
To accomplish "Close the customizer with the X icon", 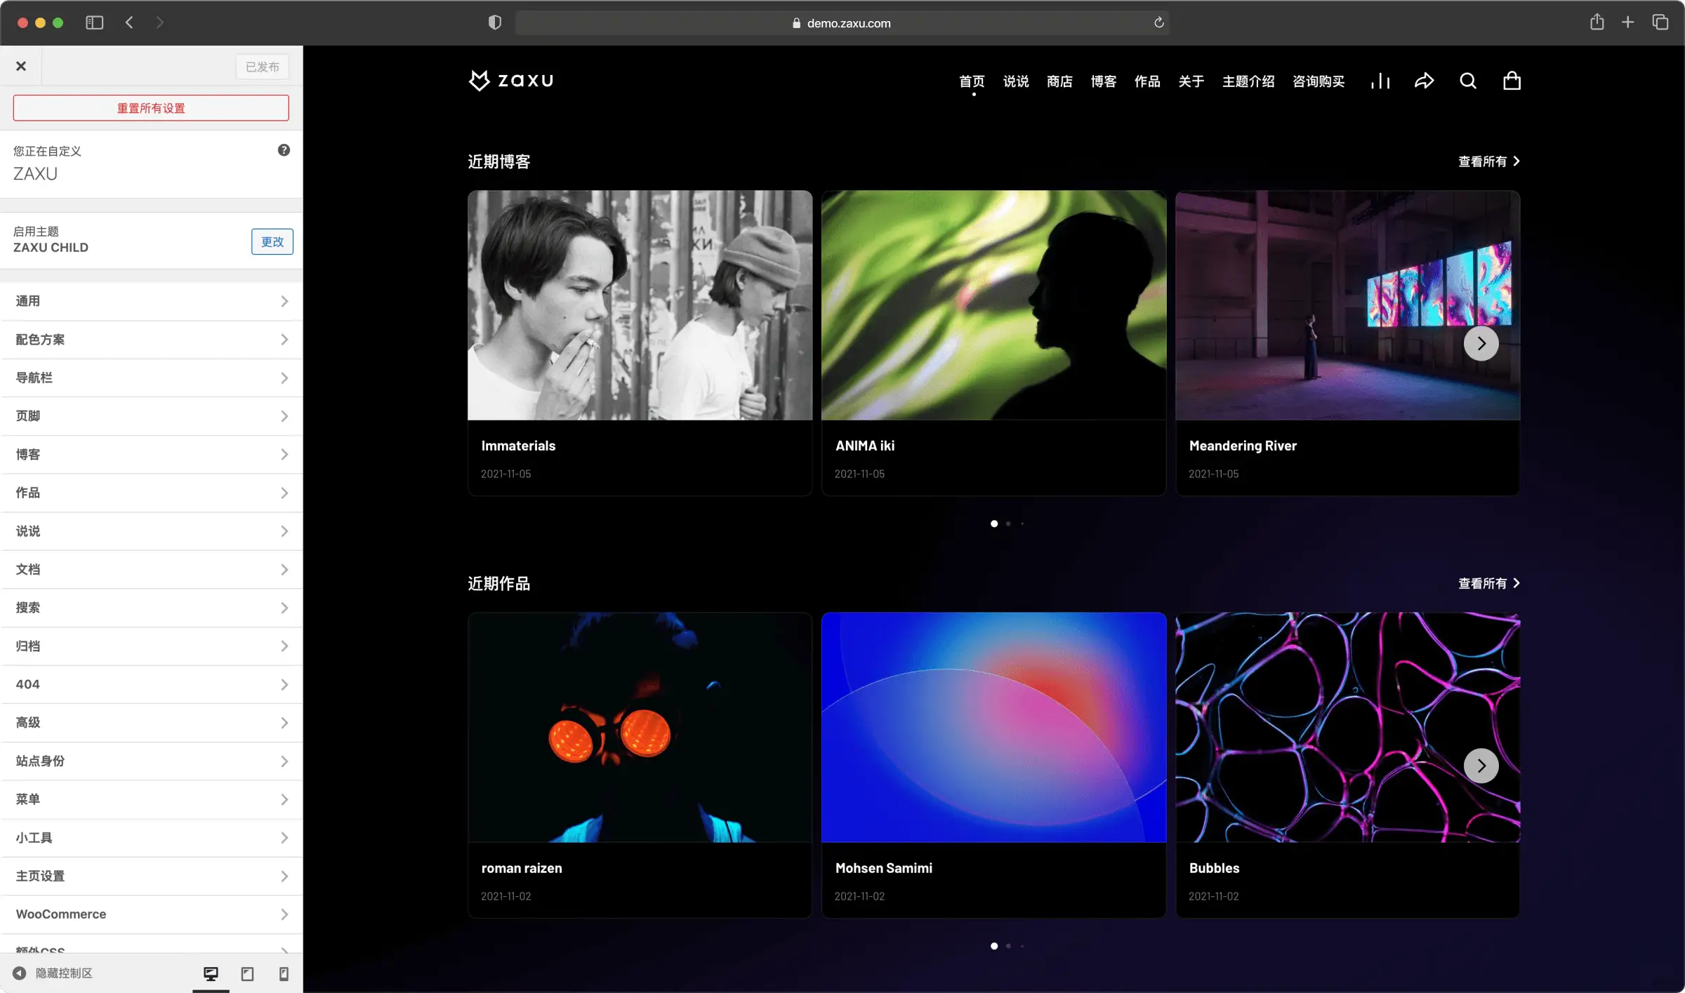I will 21,66.
